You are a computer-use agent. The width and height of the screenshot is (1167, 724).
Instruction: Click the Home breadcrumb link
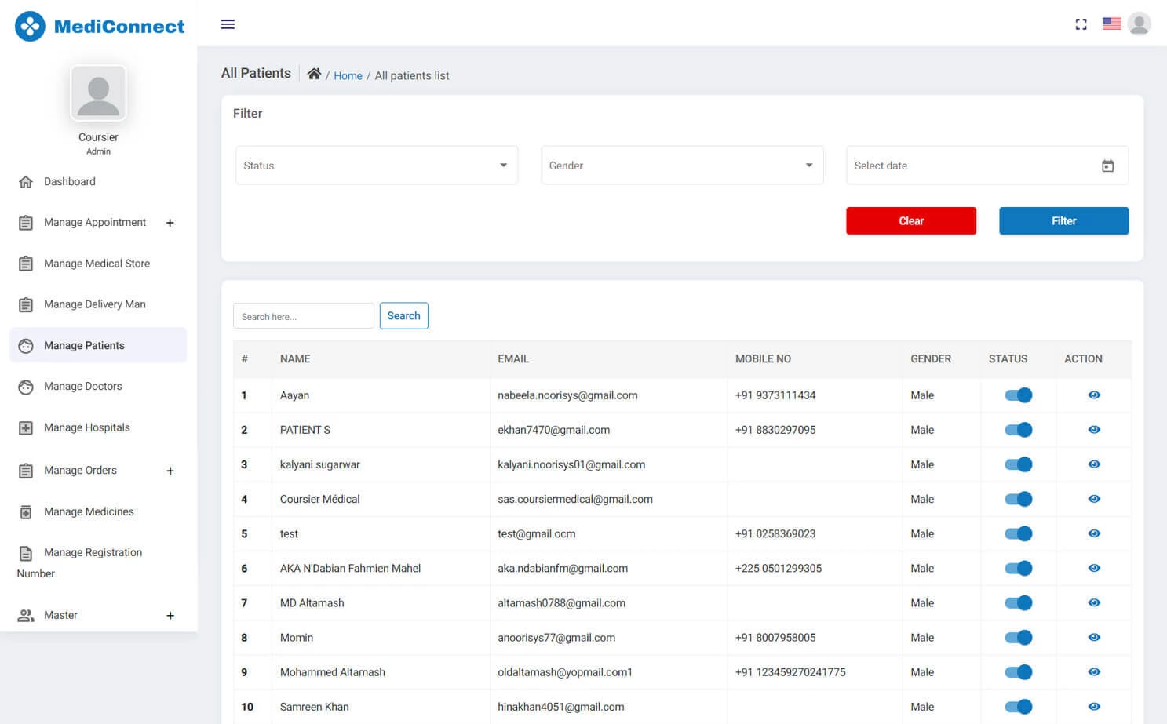tap(348, 75)
